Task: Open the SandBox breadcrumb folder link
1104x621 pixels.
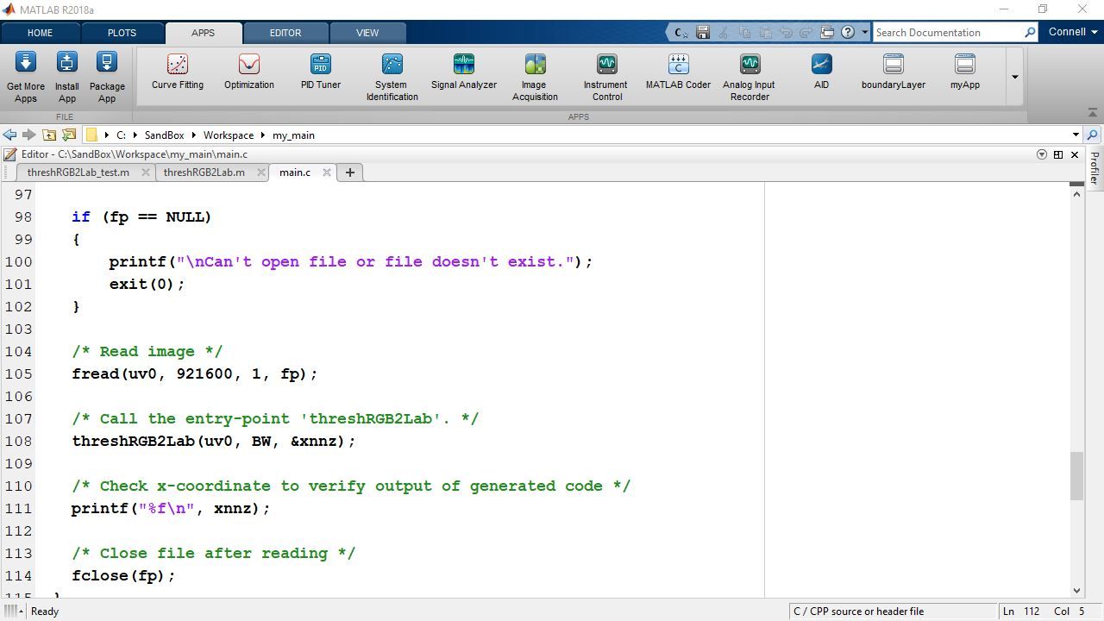Action: [x=164, y=135]
